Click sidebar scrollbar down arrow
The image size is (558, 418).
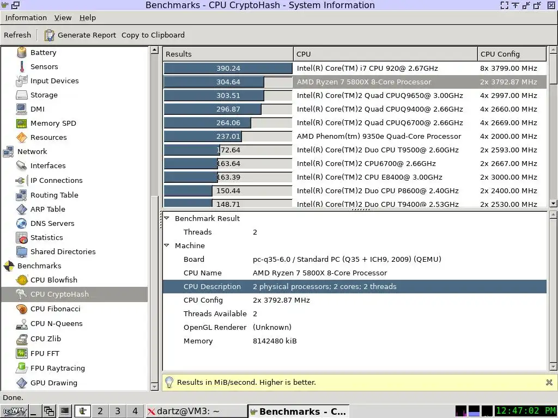[154, 386]
